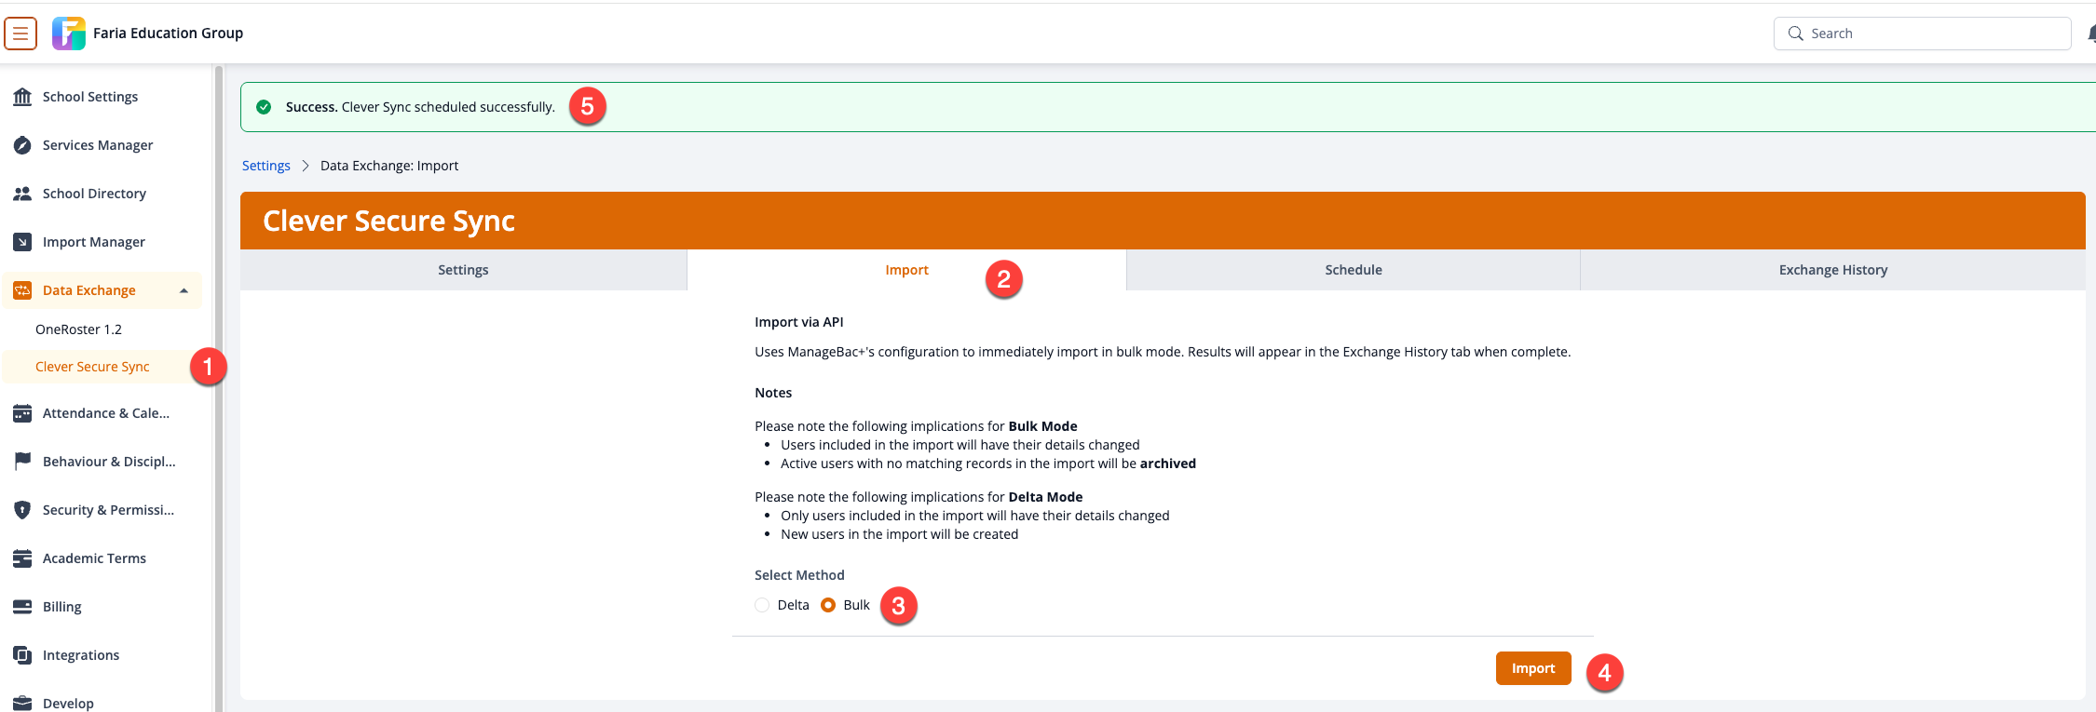Click the Import Manager arrow icon
Screen dimensions: 2096x712
point(22,242)
